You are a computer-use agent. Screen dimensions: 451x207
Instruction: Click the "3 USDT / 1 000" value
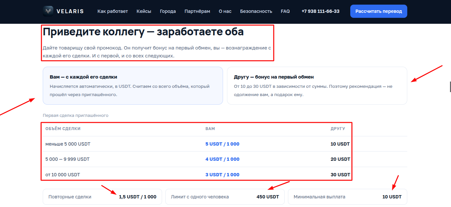coord(222,175)
